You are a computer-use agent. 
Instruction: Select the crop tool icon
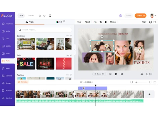click(101, 22)
